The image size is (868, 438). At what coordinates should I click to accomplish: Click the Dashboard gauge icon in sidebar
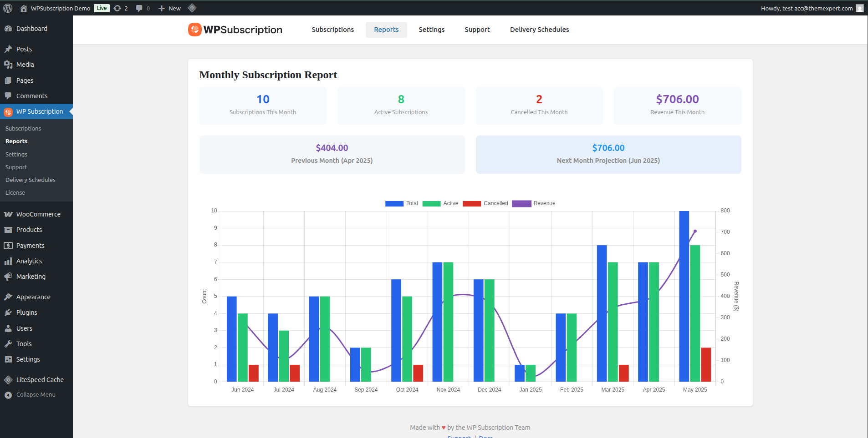[8, 29]
